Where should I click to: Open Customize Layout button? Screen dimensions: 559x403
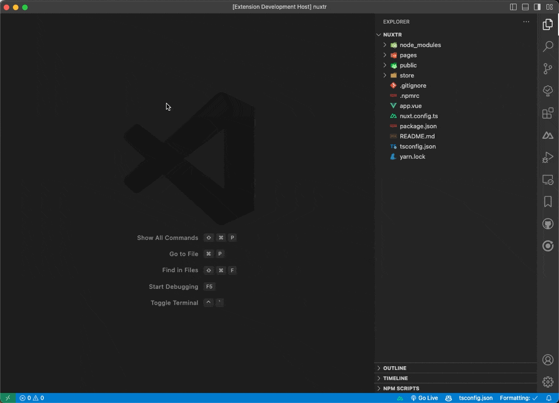[x=549, y=7]
